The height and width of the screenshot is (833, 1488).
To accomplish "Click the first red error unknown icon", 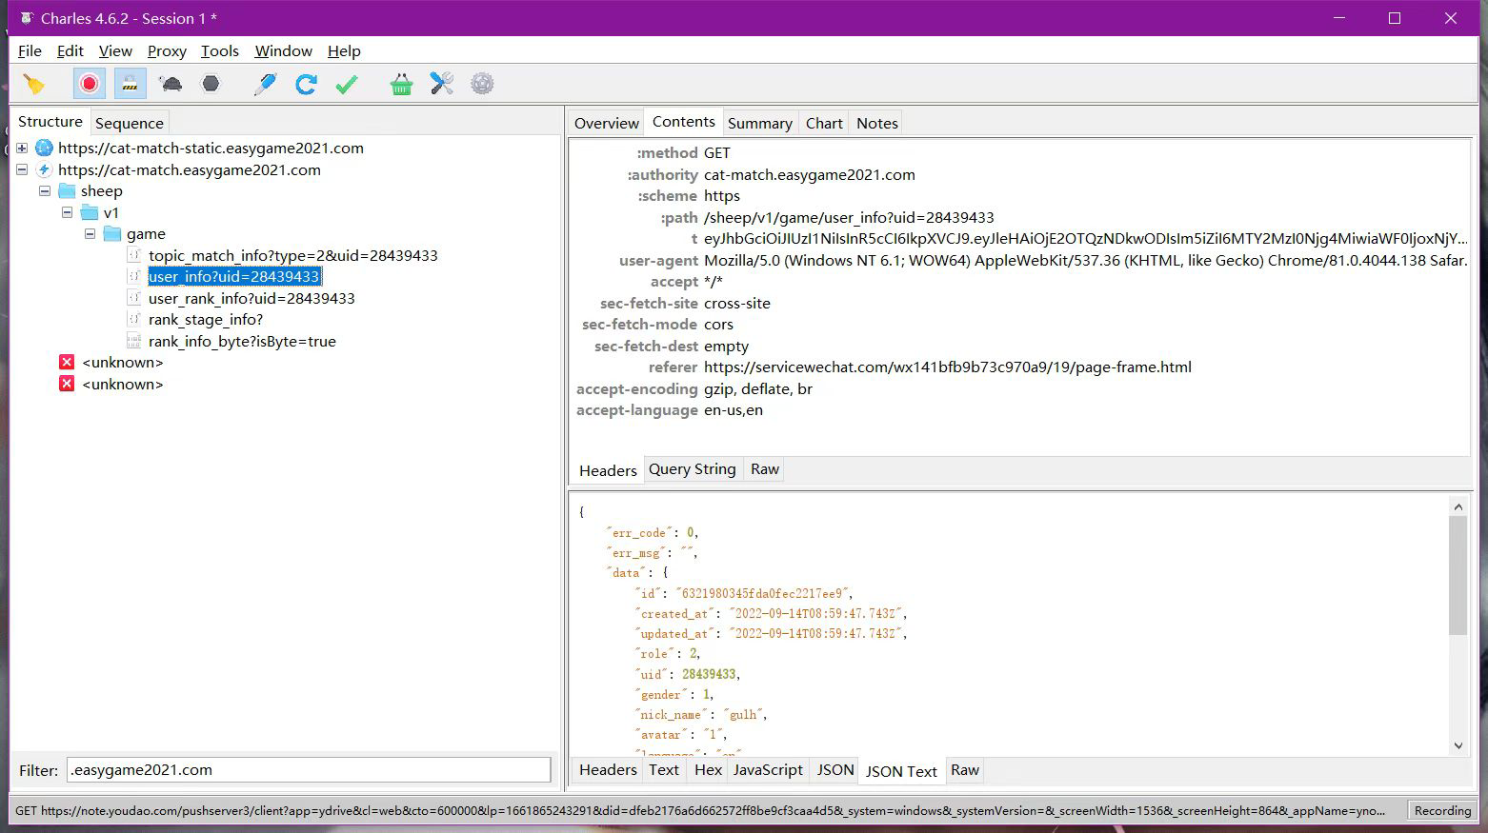I will (67, 363).
